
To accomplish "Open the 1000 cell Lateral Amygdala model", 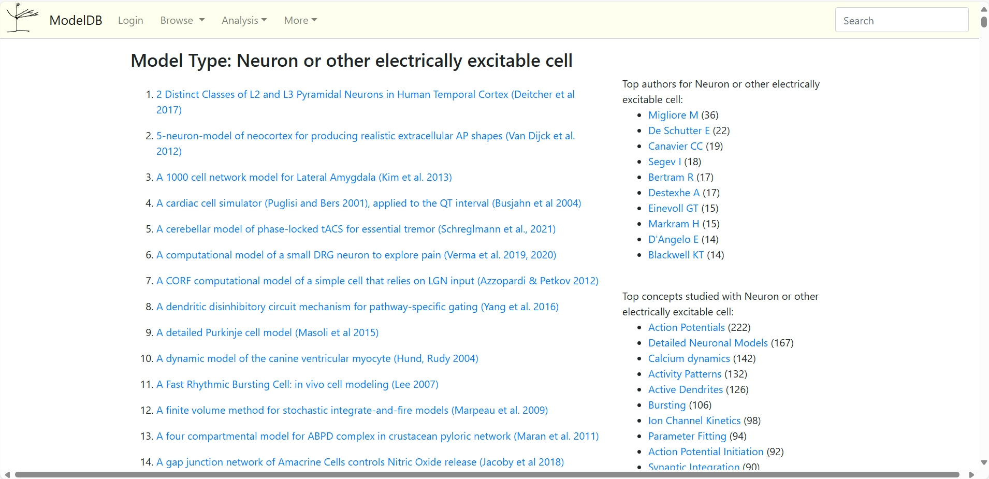I will pos(304,177).
